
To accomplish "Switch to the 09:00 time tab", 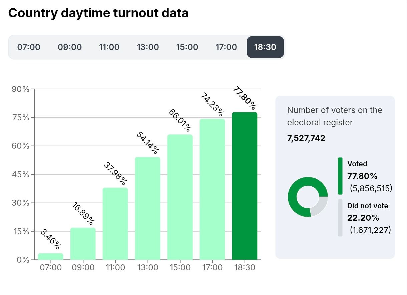I will 70,47.
